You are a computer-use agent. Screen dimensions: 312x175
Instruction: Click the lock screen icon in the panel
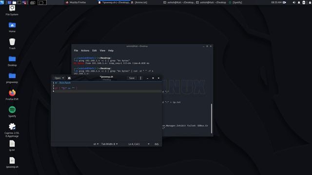310,2
